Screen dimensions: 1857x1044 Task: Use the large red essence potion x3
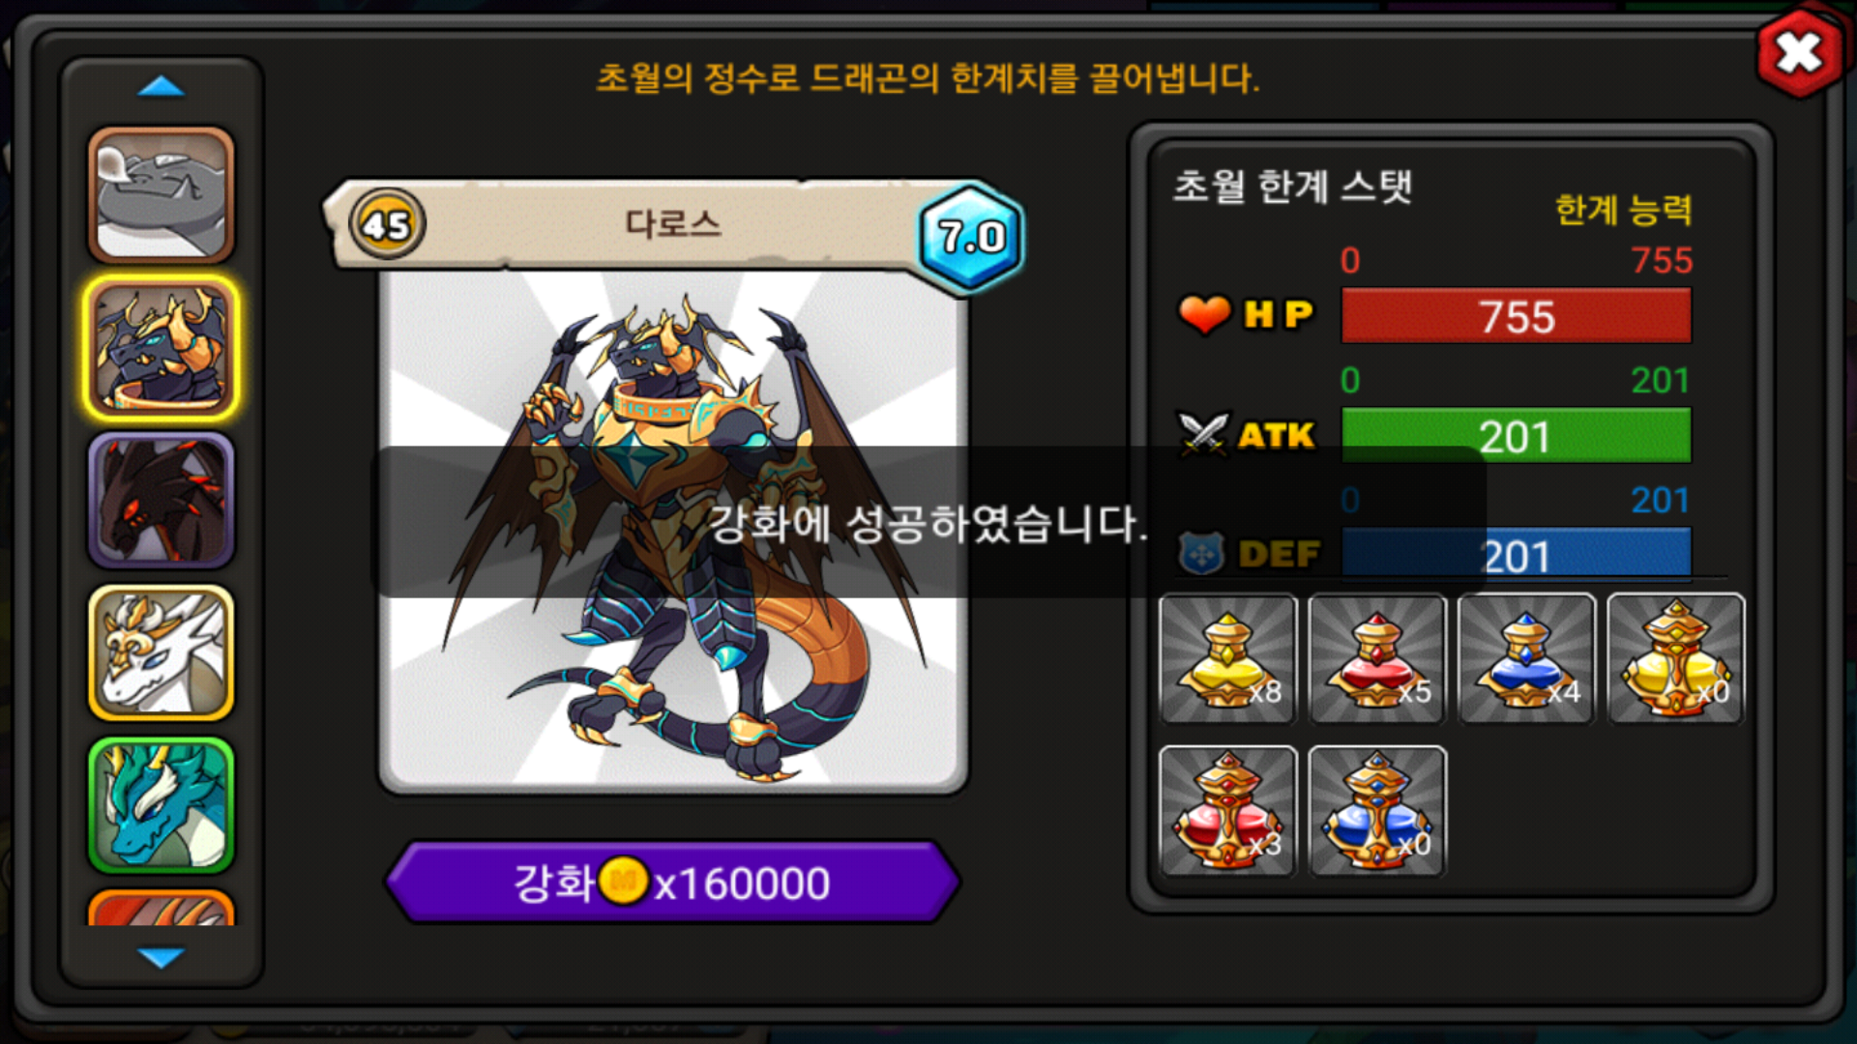(x=1228, y=811)
